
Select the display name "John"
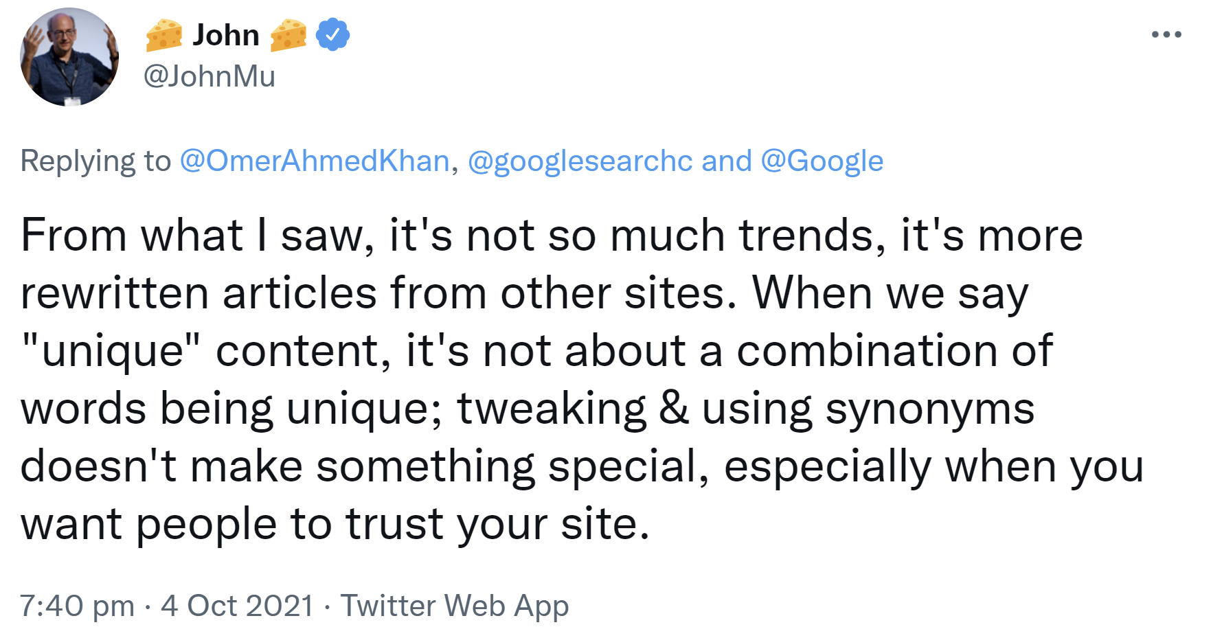(x=227, y=34)
